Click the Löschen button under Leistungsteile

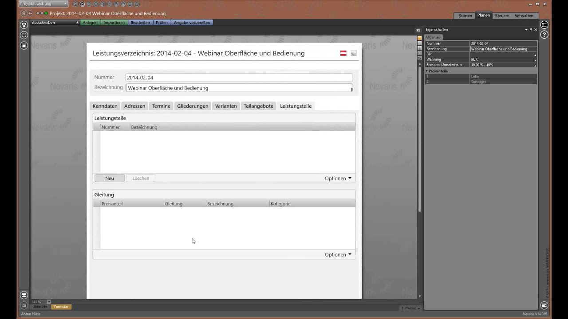click(x=141, y=178)
